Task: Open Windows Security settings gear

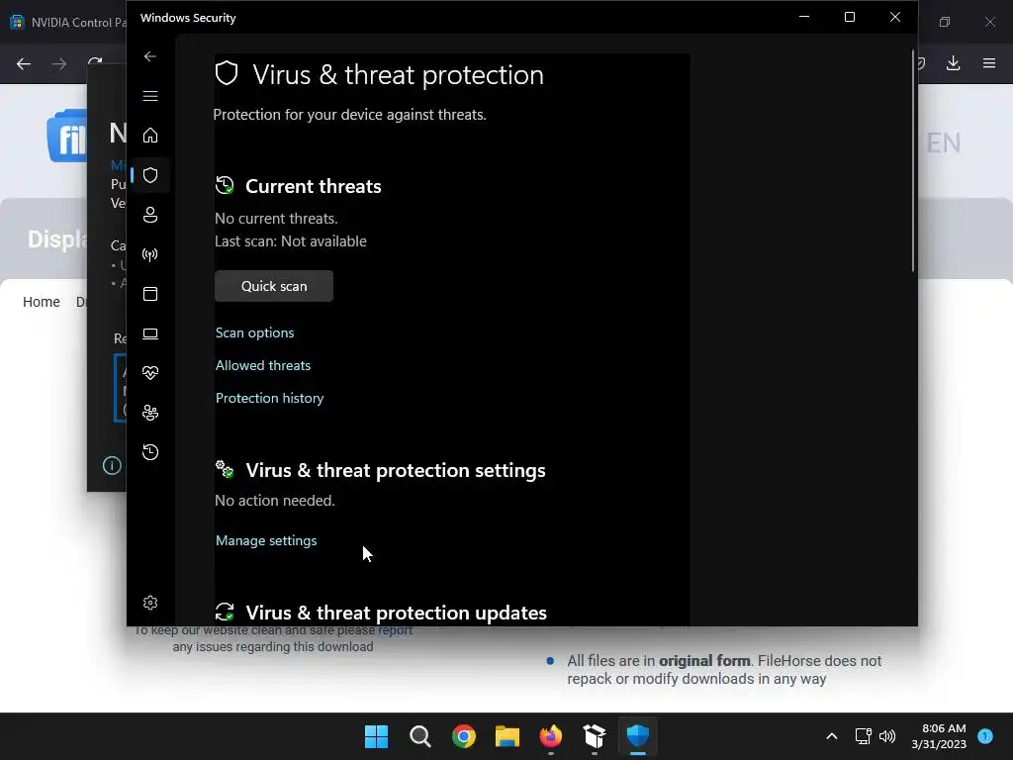Action: 150,603
